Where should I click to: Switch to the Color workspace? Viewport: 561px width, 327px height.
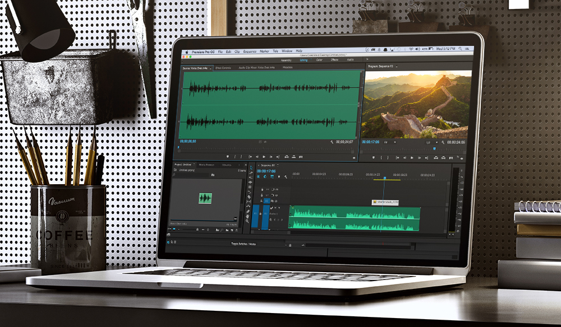coord(319,60)
